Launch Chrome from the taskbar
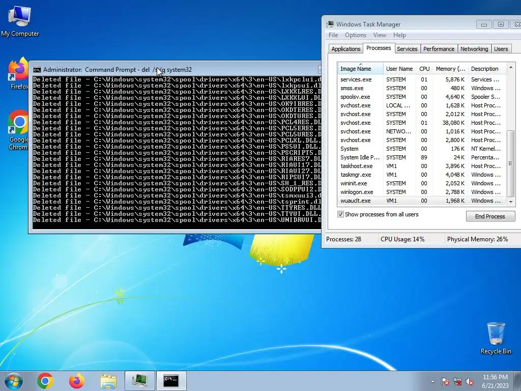521x391 pixels. (45, 381)
